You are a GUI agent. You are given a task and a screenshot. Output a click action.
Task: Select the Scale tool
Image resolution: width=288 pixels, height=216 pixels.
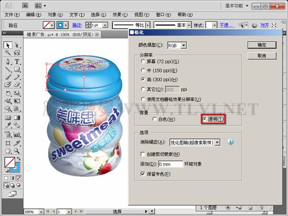[x=17, y=93]
